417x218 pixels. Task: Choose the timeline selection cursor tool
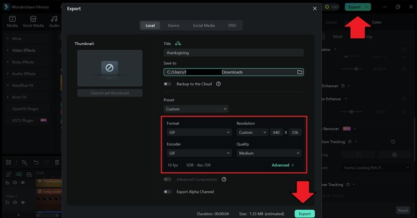[24, 162]
